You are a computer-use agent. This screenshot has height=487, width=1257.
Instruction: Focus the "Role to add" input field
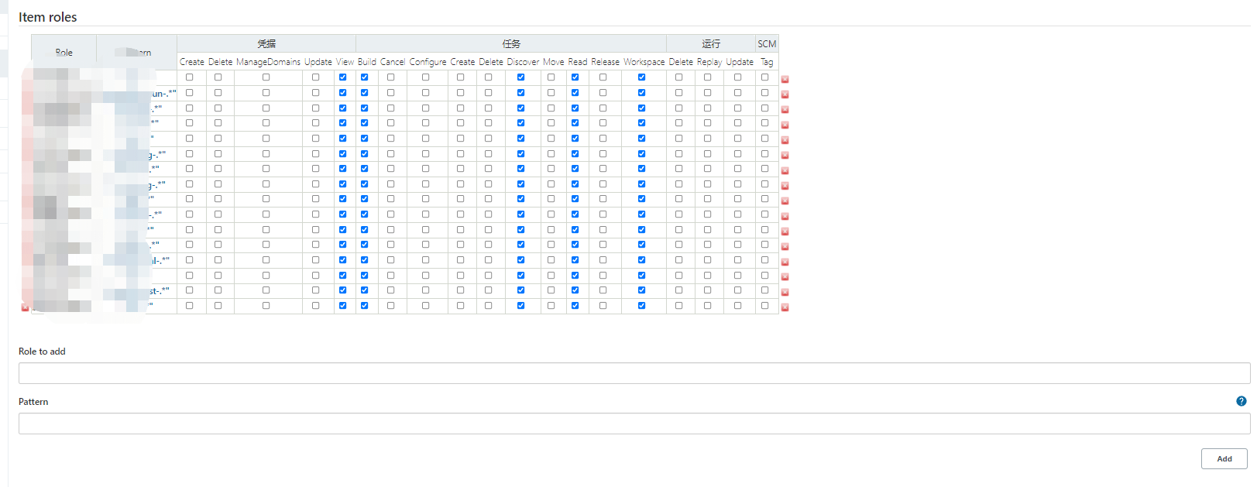point(634,373)
